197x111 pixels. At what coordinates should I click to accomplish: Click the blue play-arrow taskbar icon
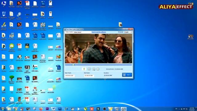[79, 109]
